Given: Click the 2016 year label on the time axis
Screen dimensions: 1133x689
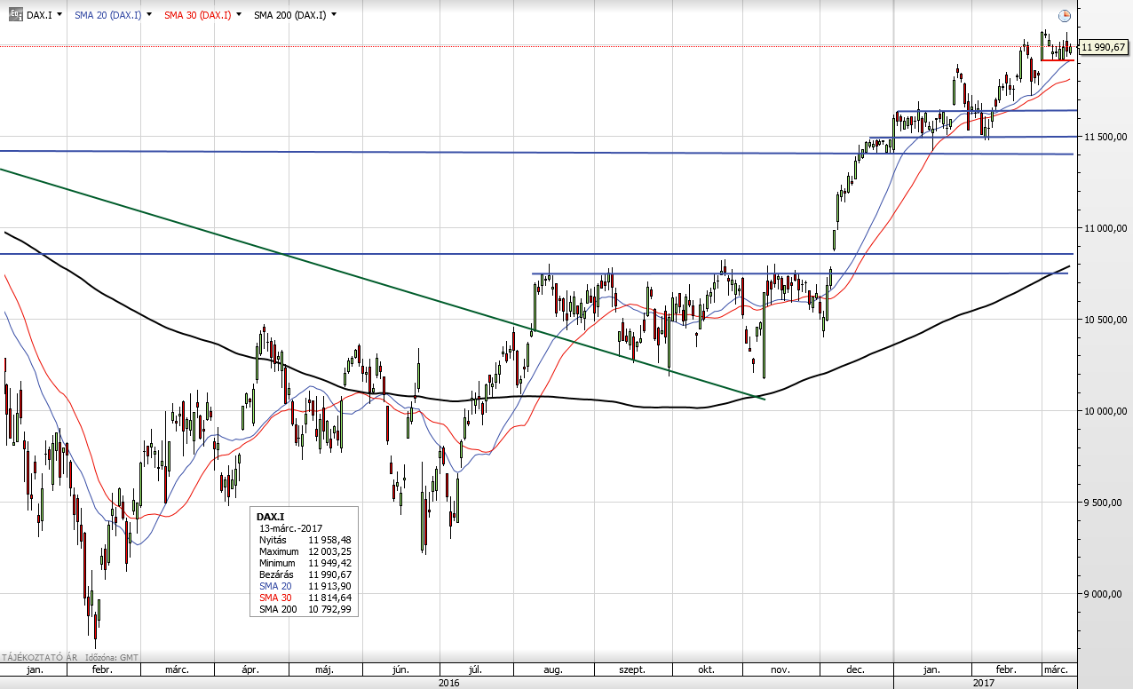Looking at the screenshot, I should pos(449,683).
